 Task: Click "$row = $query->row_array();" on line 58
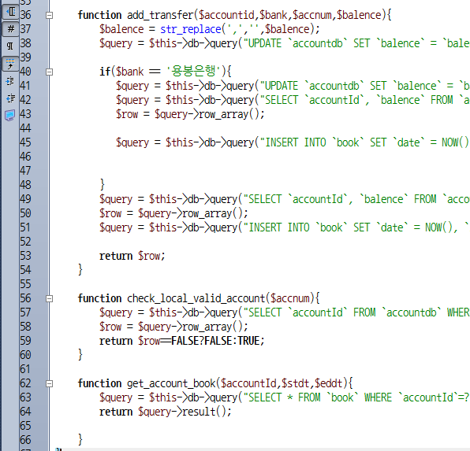click(x=173, y=327)
